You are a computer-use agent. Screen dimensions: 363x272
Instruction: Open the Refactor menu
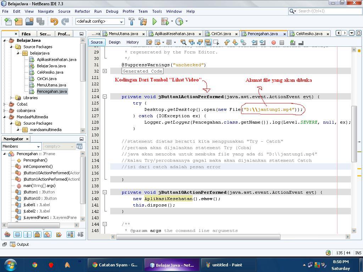point(82,11)
